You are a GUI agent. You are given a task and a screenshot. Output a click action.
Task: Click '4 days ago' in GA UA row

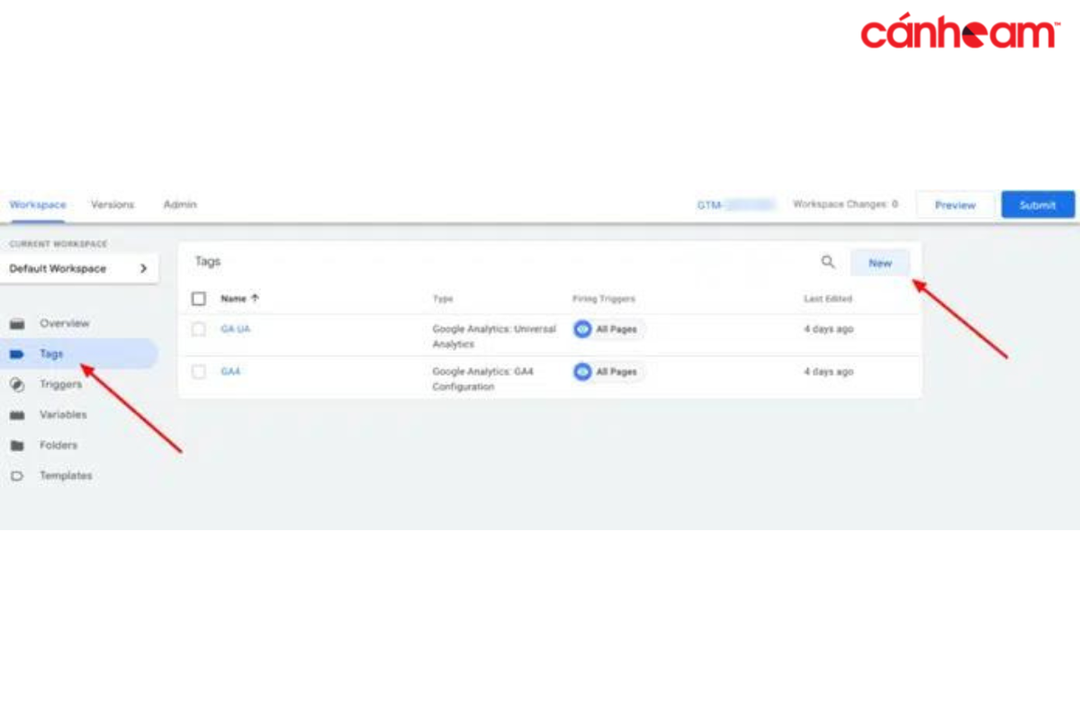829,329
